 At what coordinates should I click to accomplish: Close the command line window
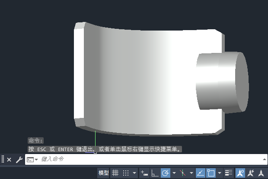point(9,160)
